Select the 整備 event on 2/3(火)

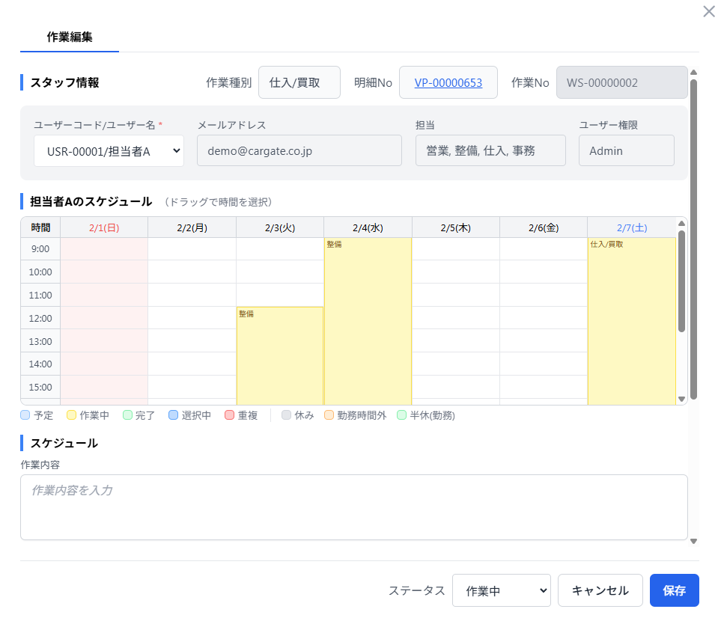[x=280, y=355]
